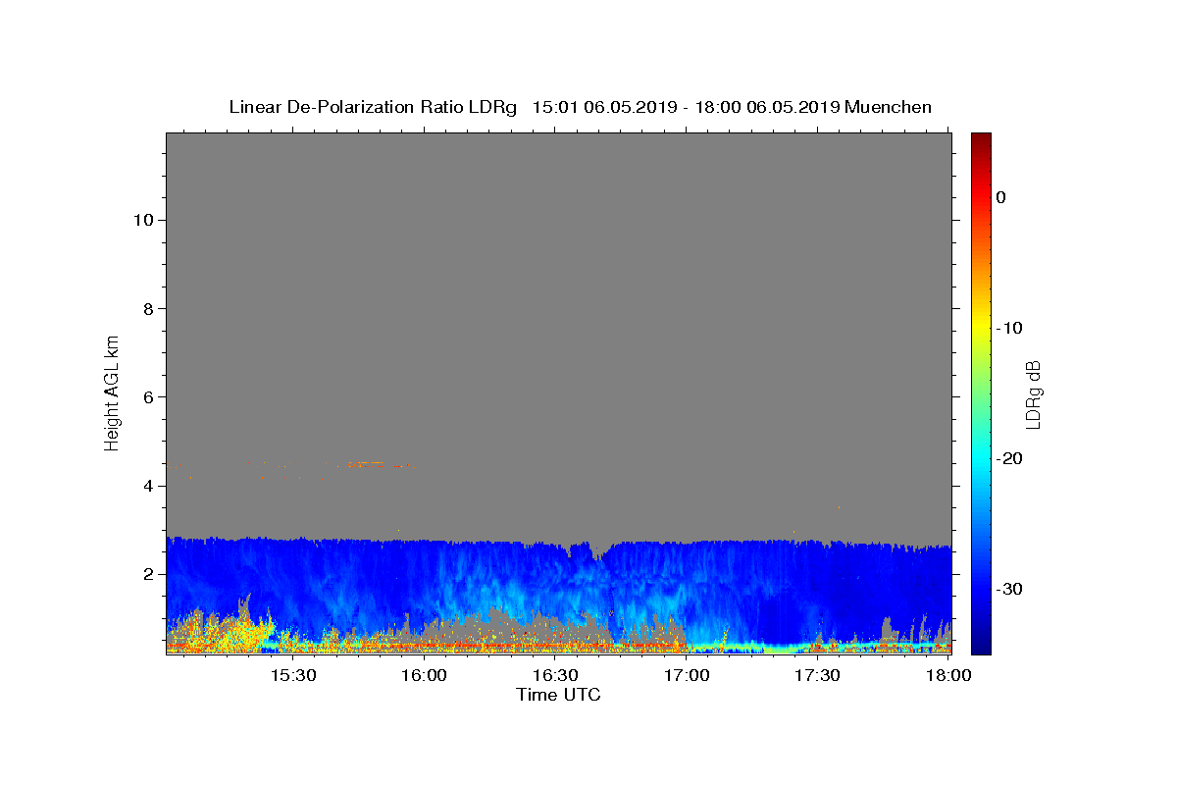Click the 'Muenchen' location label in title
The image size is (1177, 785).
click(x=888, y=107)
